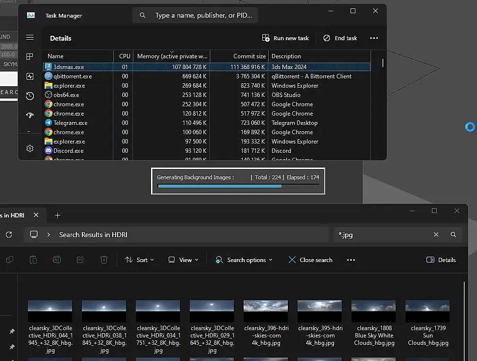Viewport: 477px width, 361px height.
Task: Sort by CPU column header
Action: tap(124, 56)
